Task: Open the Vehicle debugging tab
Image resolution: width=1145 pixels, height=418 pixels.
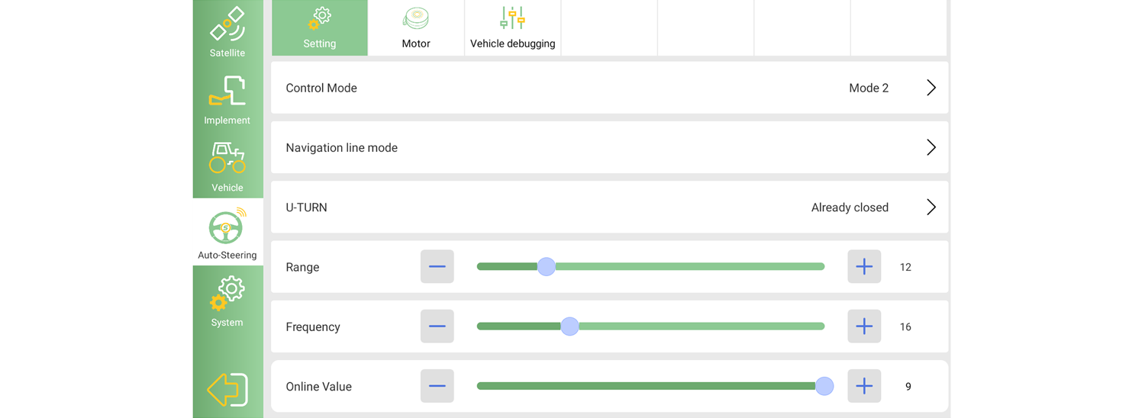Action: point(513,28)
